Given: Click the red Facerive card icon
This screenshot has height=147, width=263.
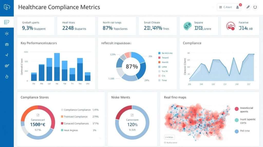Looking at the screenshot, I should click(230, 26).
